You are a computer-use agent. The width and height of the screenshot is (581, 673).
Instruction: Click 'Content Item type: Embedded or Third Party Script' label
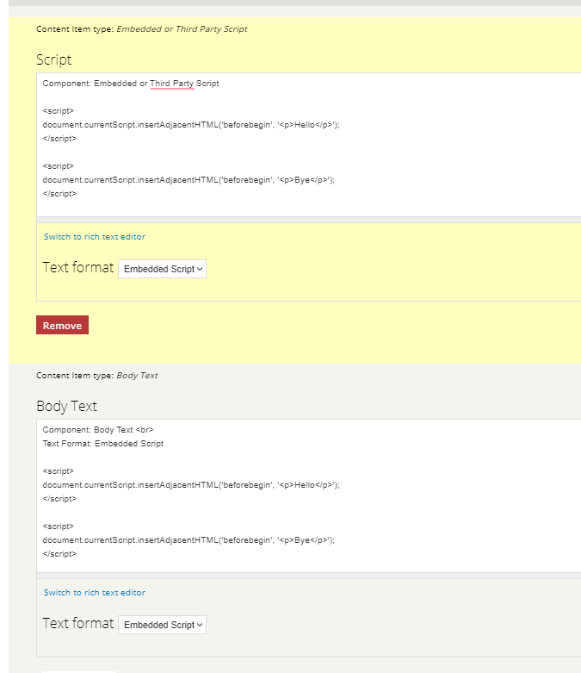141,29
